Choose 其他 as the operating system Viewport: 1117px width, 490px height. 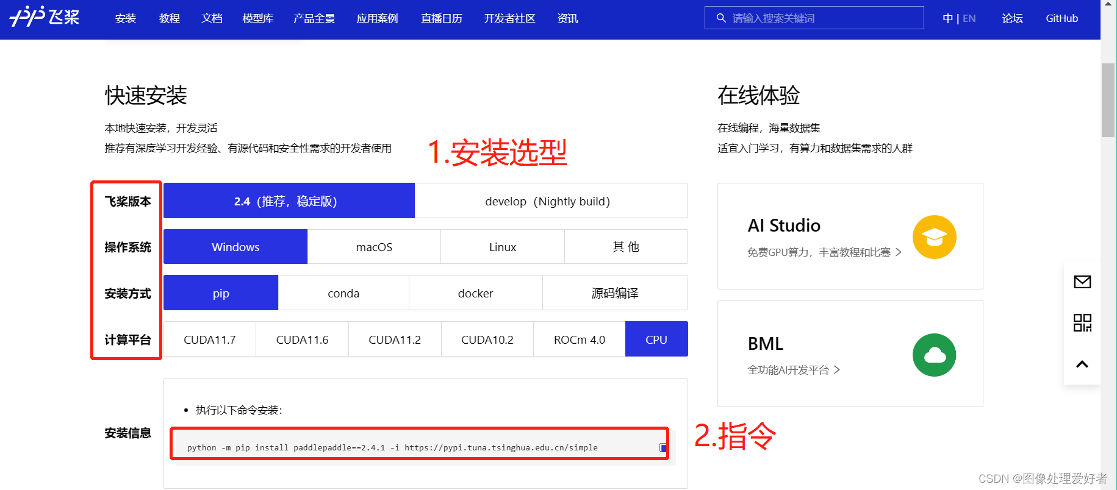tap(626, 247)
